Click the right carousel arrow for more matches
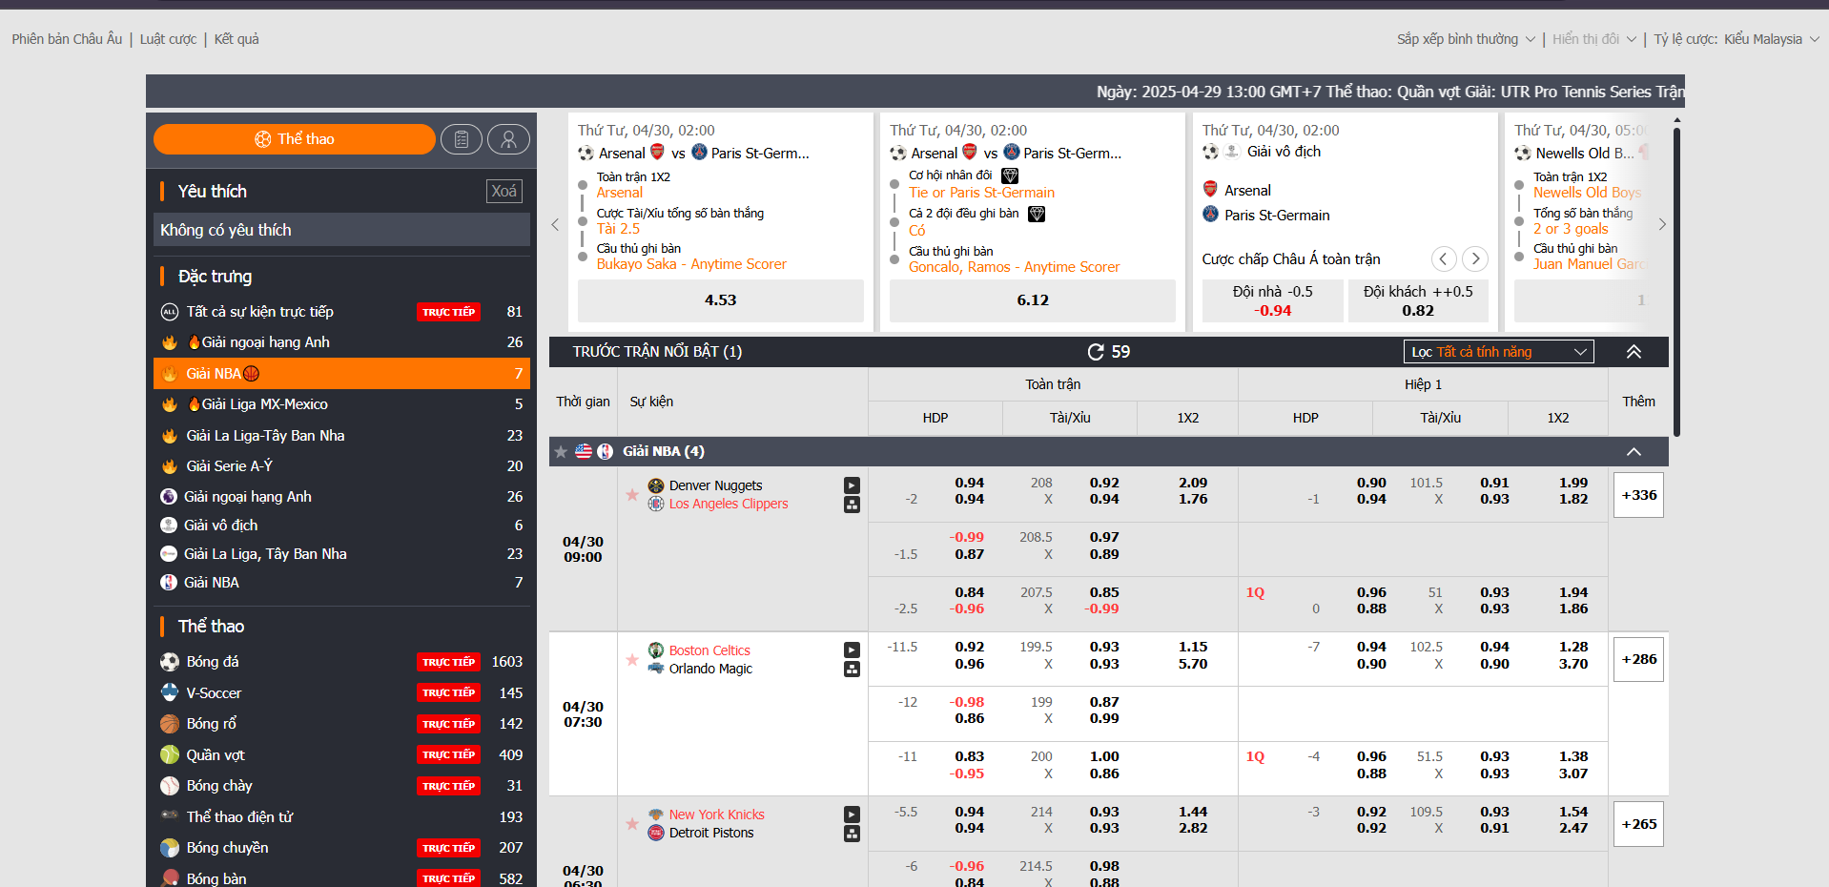1829x887 pixels. [x=1662, y=224]
